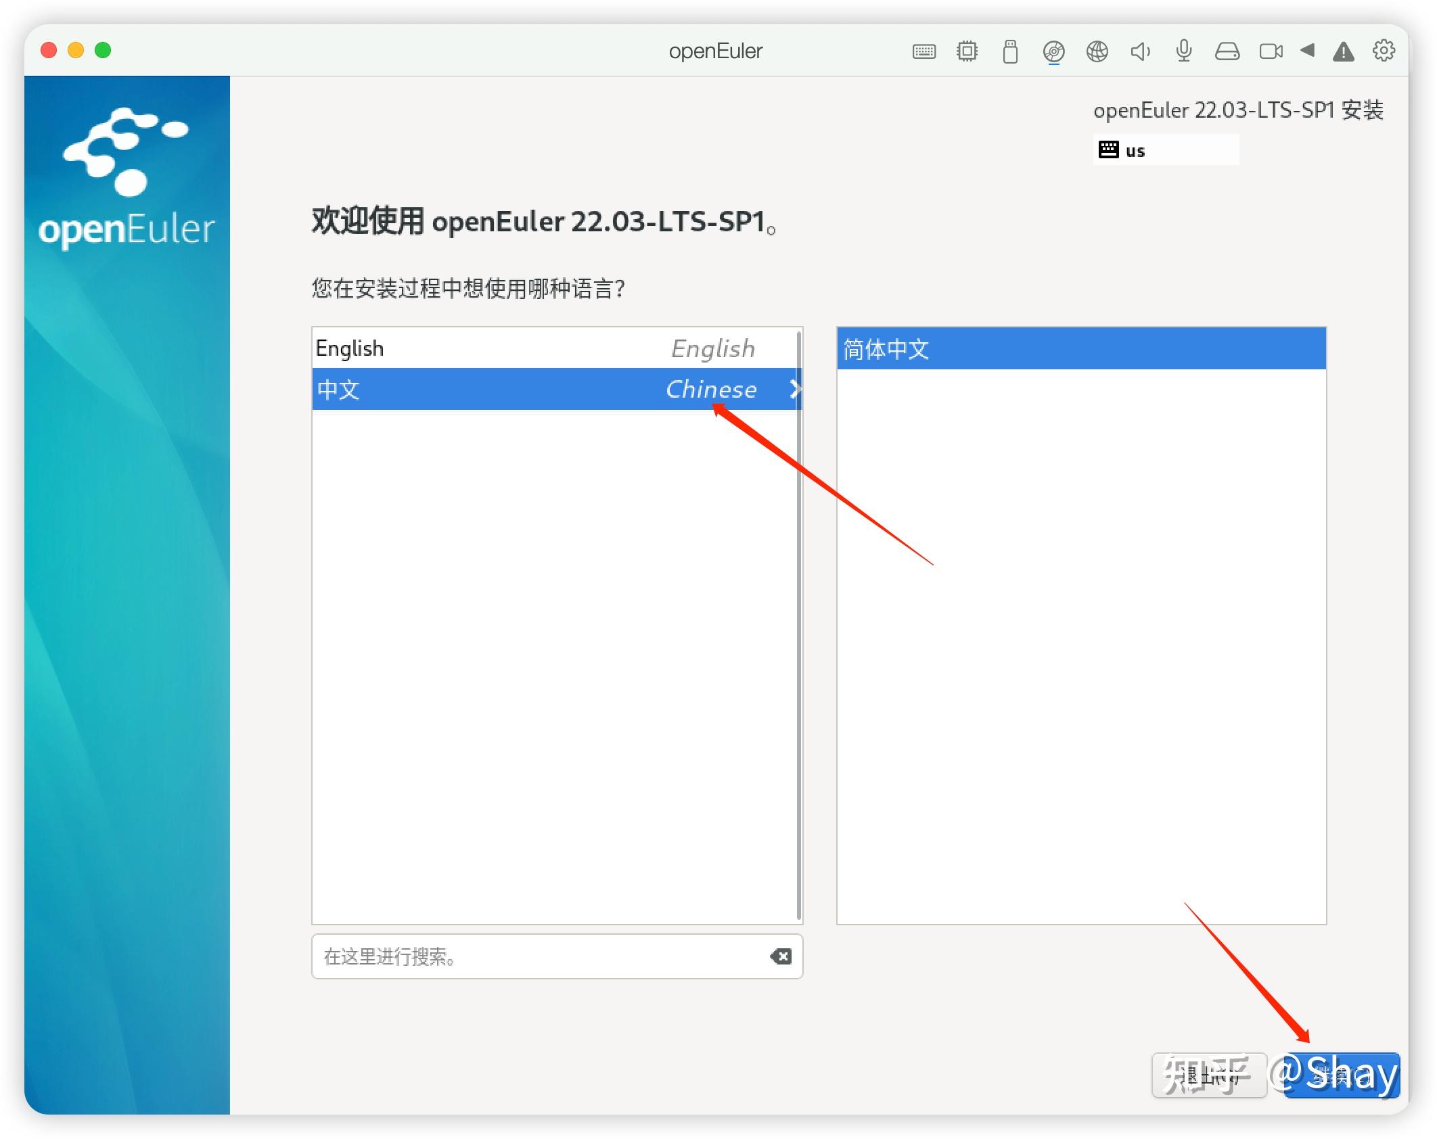The image size is (1437, 1139).
Task: Click the virtual keyboard icon in toolbar
Action: [925, 51]
